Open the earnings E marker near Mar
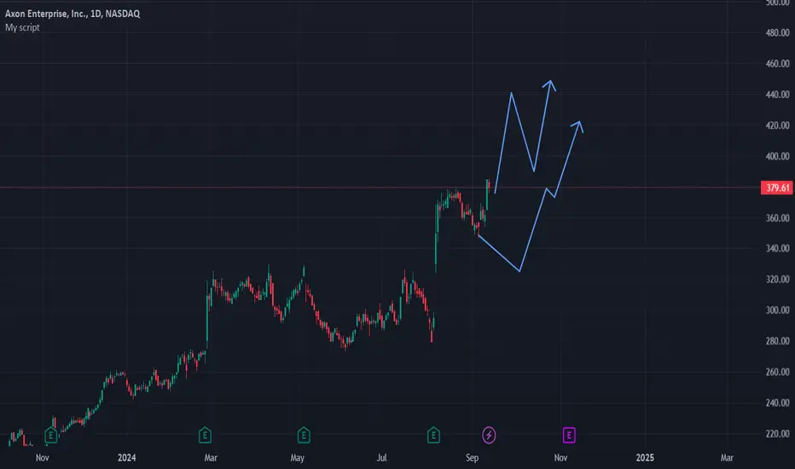This screenshot has width=795, height=469. tap(205, 435)
